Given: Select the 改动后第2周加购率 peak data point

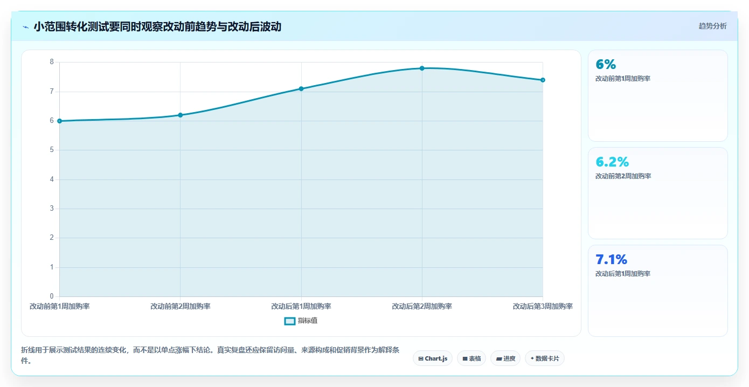Looking at the screenshot, I should point(422,68).
